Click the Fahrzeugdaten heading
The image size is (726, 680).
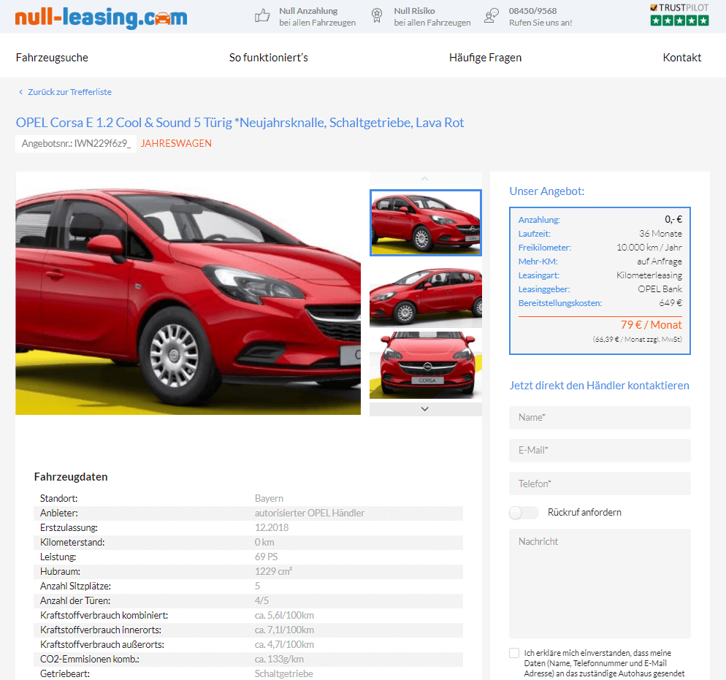(71, 477)
